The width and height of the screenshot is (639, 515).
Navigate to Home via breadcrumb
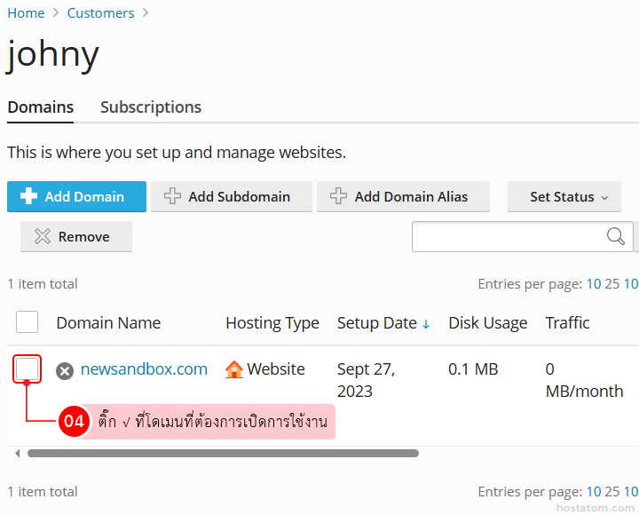[x=26, y=13]
